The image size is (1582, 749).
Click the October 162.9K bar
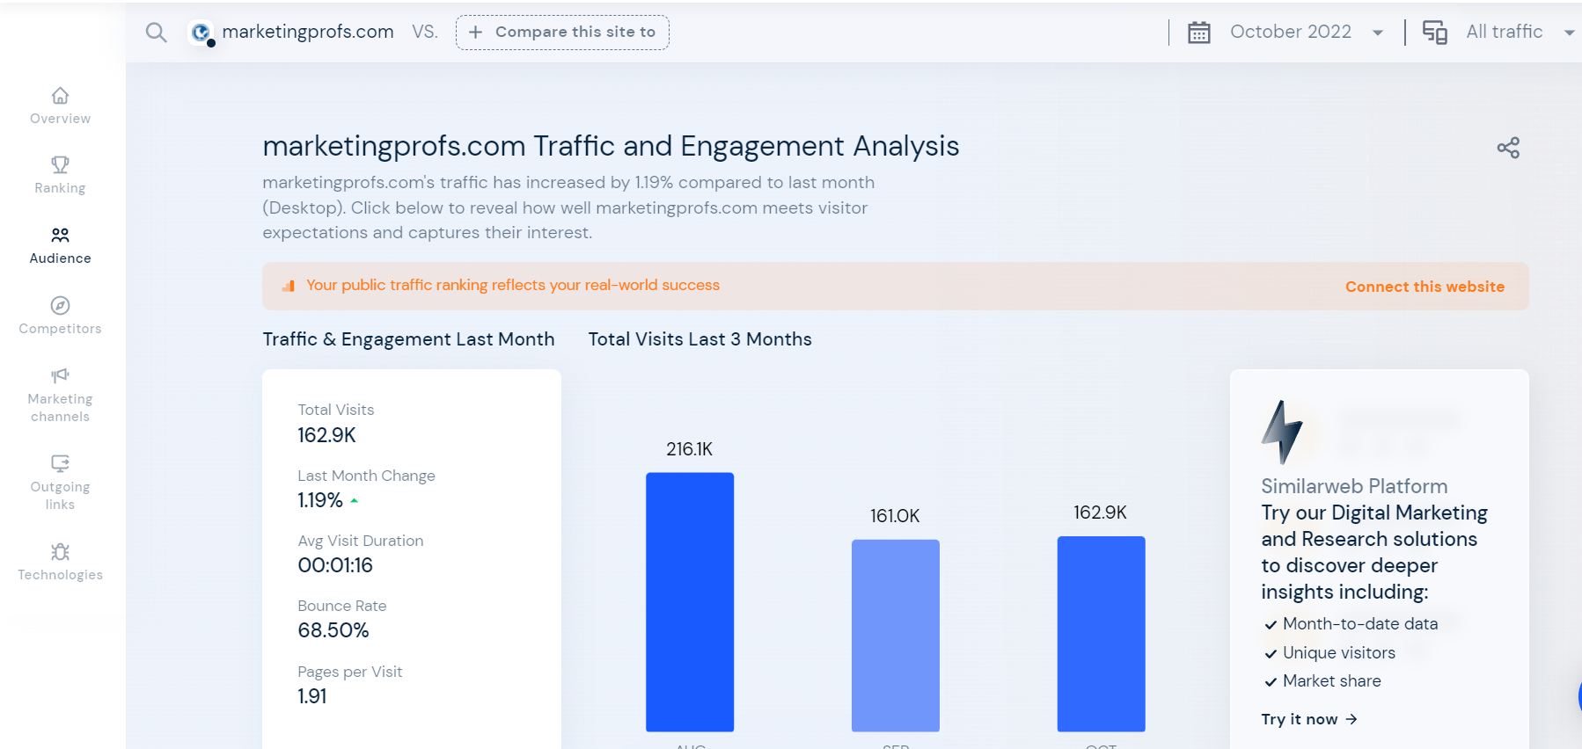(x=1101, y=633)
